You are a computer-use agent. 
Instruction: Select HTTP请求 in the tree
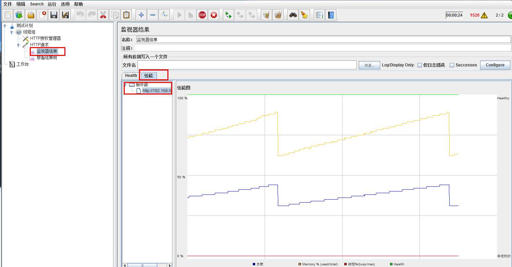pyautogui.click(x=39, y=45)
